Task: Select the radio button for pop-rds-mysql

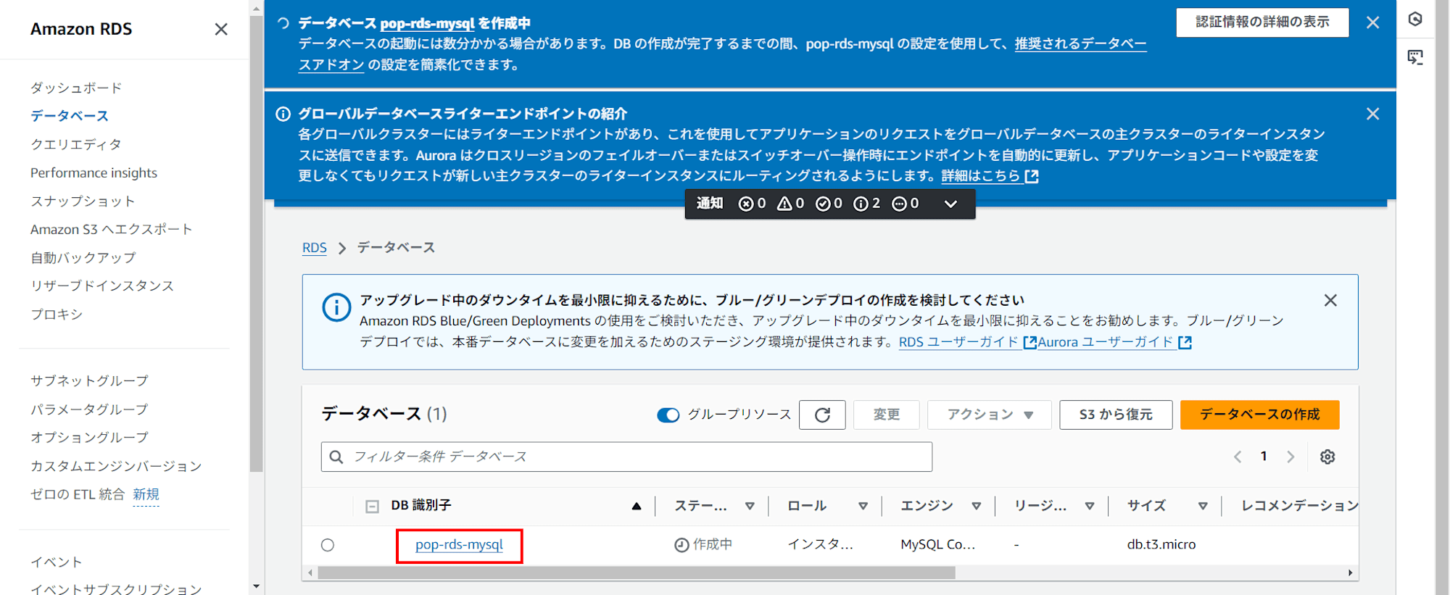Action: click(328, 545)
